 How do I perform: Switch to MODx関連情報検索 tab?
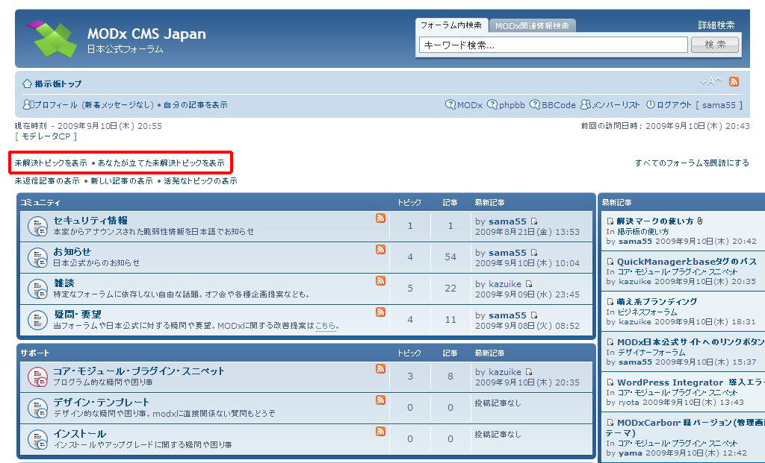point(532,25)
